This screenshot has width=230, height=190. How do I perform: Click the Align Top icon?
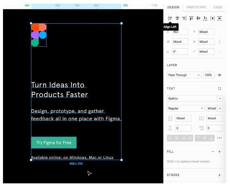coord(191,18)
